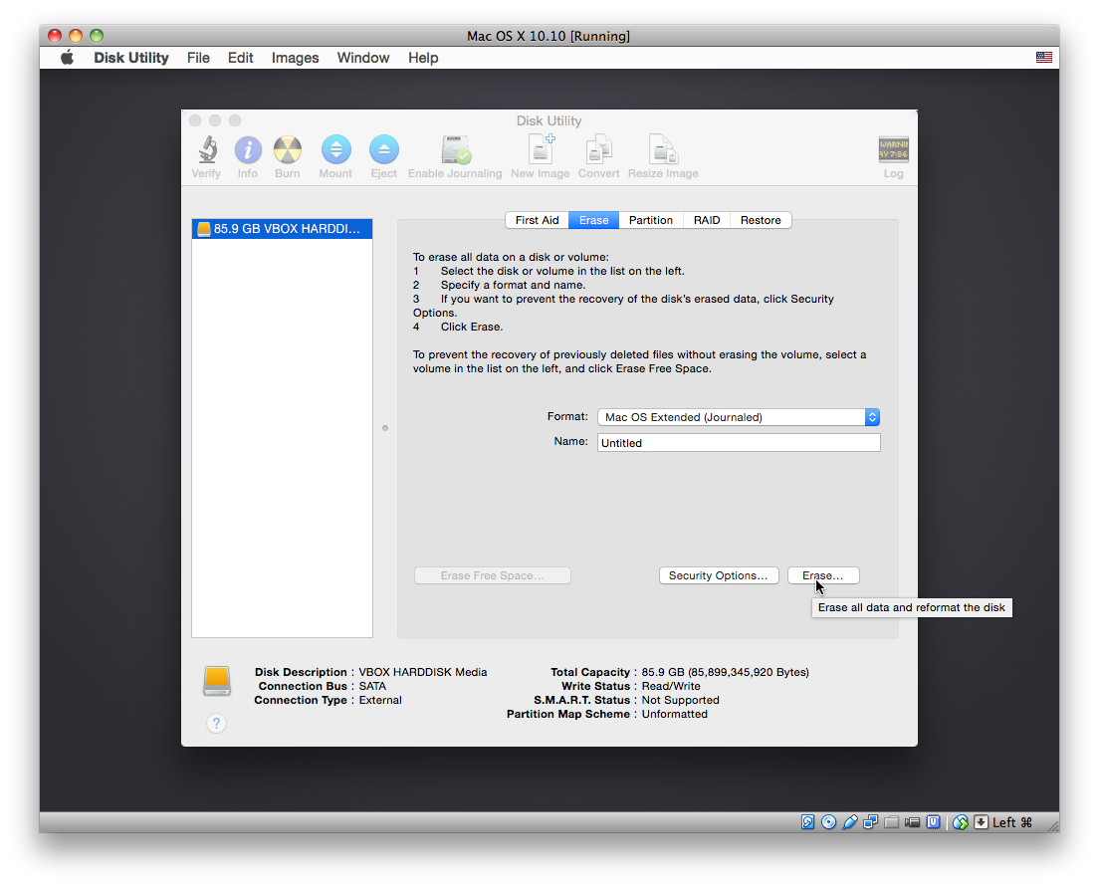The height and width of the screenshot is (887, 1099).
Task: Click VirtualBox network status icon
Action: 870,821
